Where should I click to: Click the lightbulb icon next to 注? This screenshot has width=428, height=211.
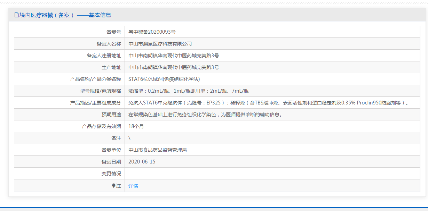click(113, 186)
